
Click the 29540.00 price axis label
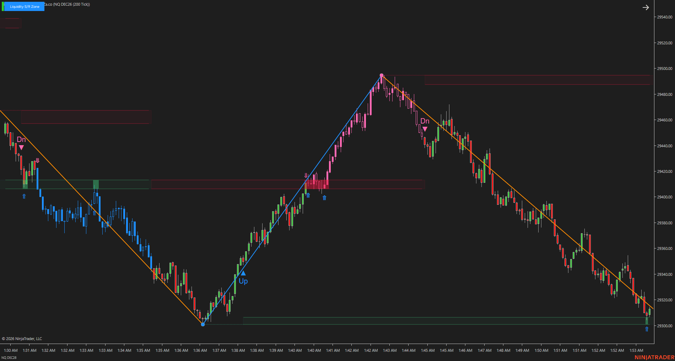[x=664, y=17]
